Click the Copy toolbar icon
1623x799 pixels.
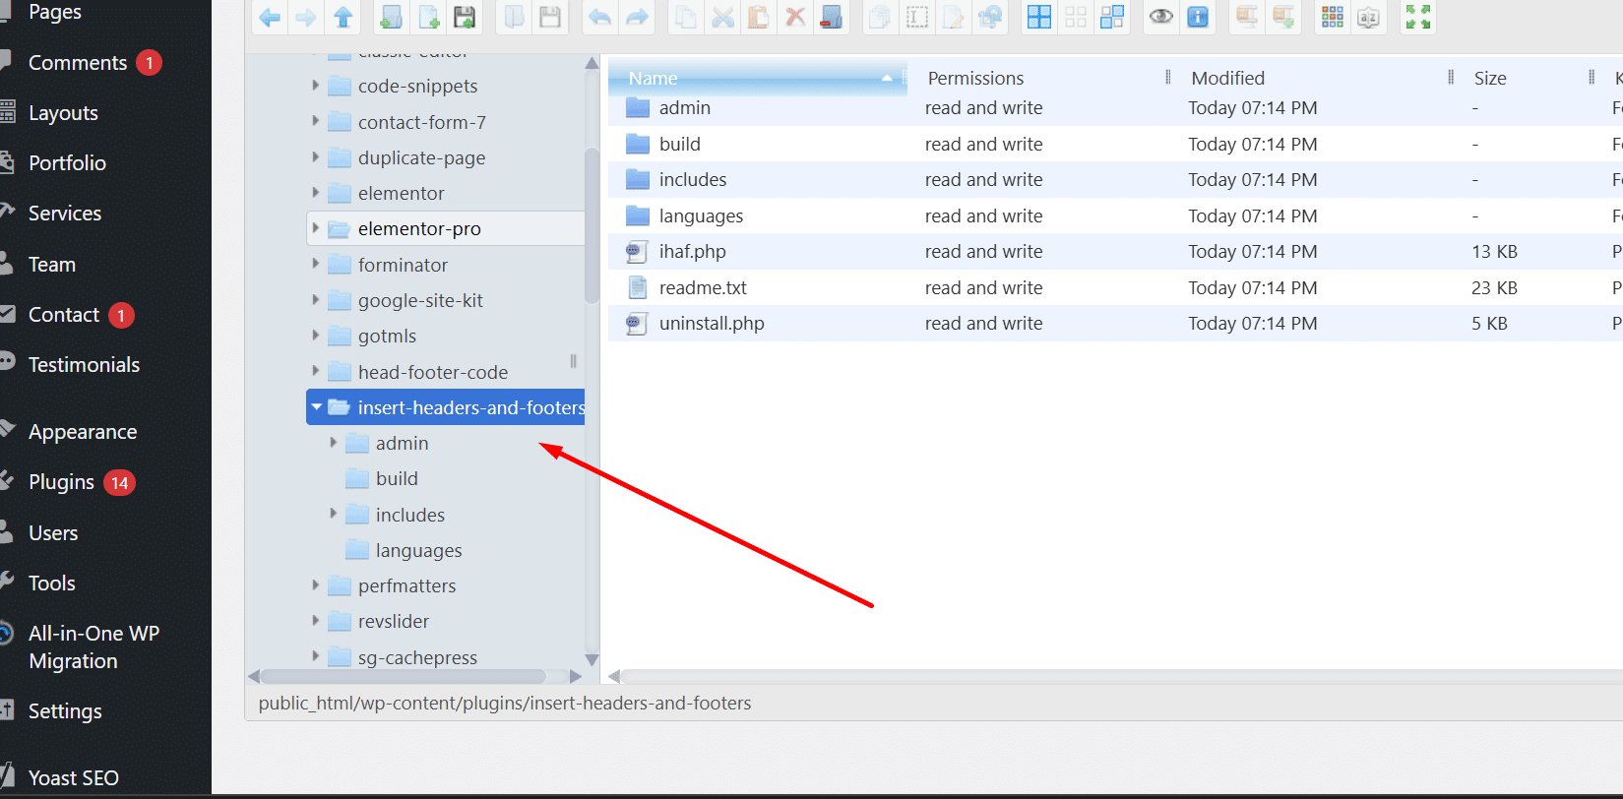686,17
